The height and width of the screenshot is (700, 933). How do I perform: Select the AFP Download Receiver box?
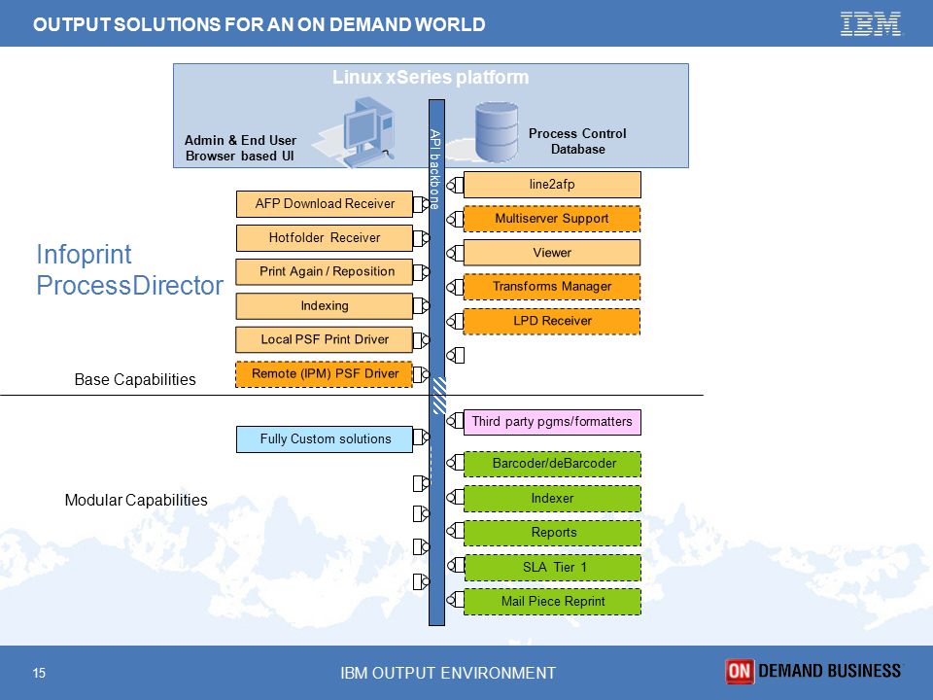[x=325, y=204]
